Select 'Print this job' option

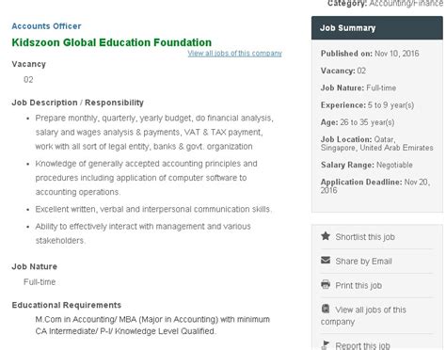click(358, 286)
